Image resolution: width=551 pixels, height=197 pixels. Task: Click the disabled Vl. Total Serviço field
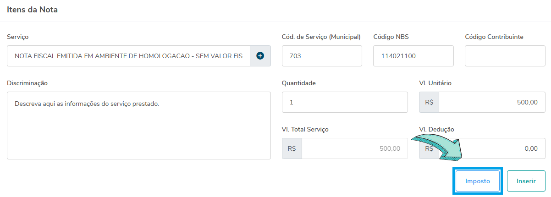click(x=354, y=148)
